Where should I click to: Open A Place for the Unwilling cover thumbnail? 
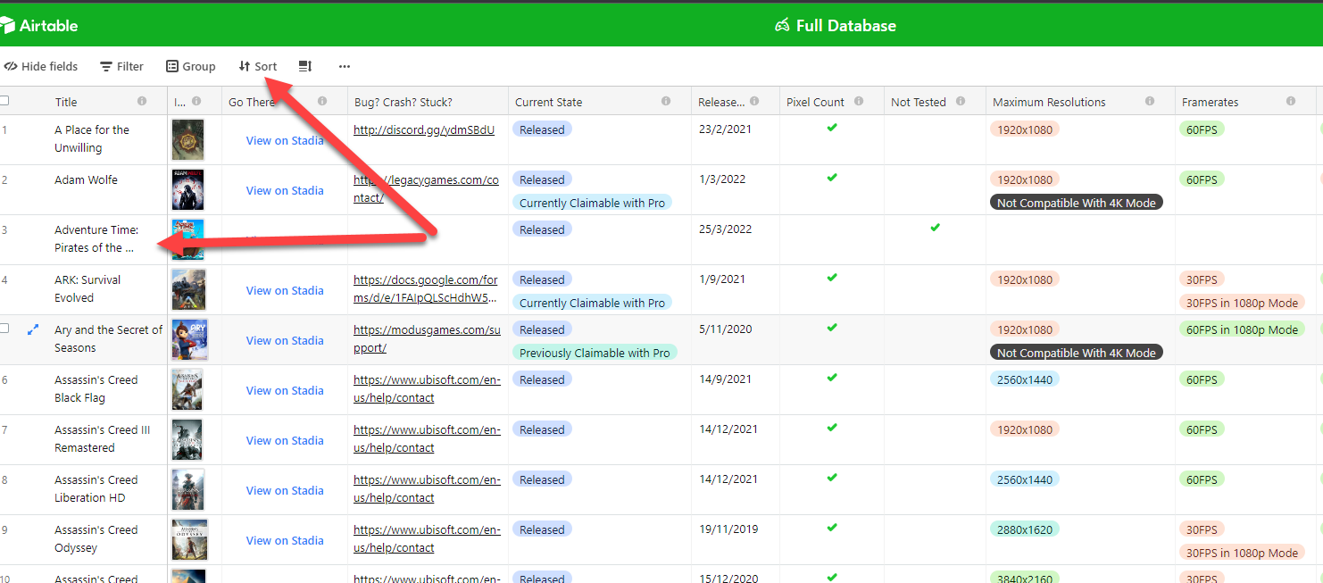(x=188, y=140)
